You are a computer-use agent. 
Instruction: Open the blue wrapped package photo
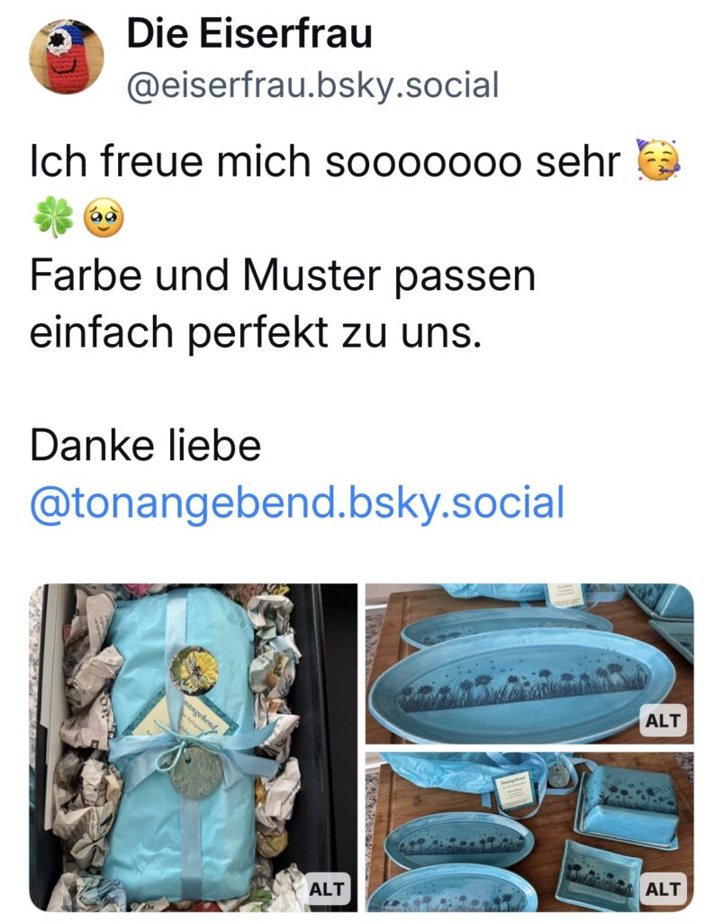coord(194,747)
